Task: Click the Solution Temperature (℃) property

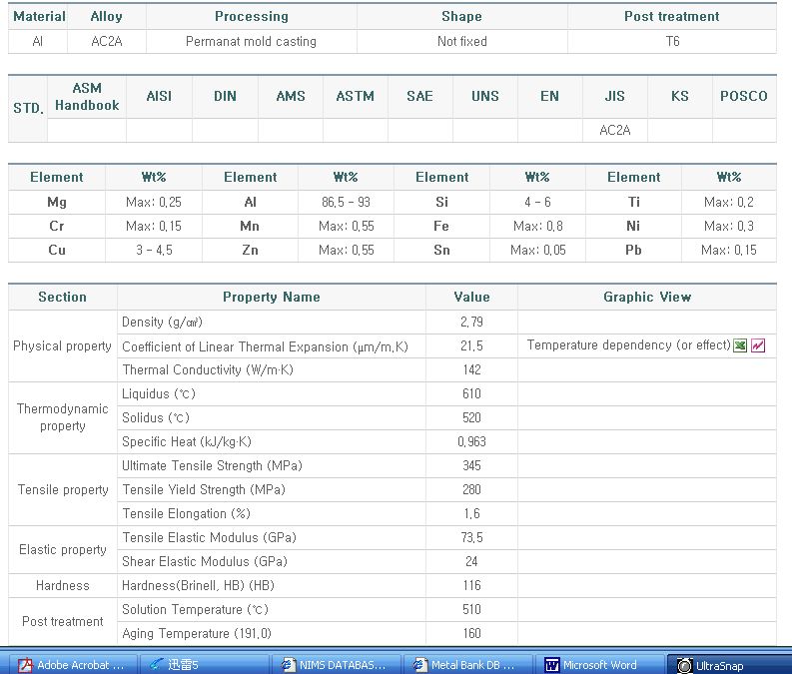Action: tap(195, 609)
